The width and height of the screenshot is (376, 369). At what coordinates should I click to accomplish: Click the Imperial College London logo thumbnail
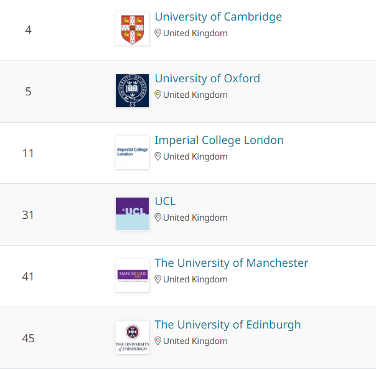click(133, 153)
